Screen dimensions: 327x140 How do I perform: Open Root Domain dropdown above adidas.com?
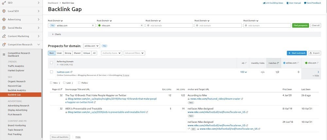point(56,21)
